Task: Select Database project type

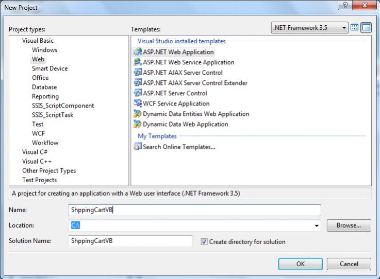Action: tap(44, 87)
